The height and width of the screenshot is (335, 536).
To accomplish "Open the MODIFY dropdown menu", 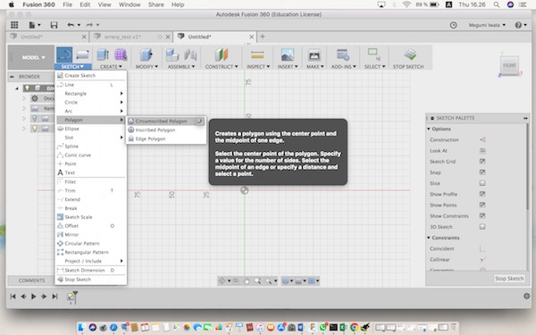I will pos(147,67).
